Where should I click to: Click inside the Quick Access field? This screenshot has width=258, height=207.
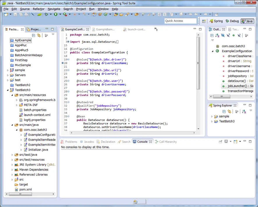(x=180, y=21)
